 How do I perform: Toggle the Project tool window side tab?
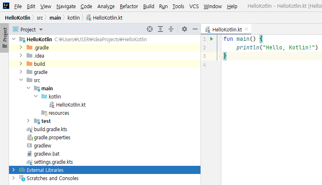point(5,38)
